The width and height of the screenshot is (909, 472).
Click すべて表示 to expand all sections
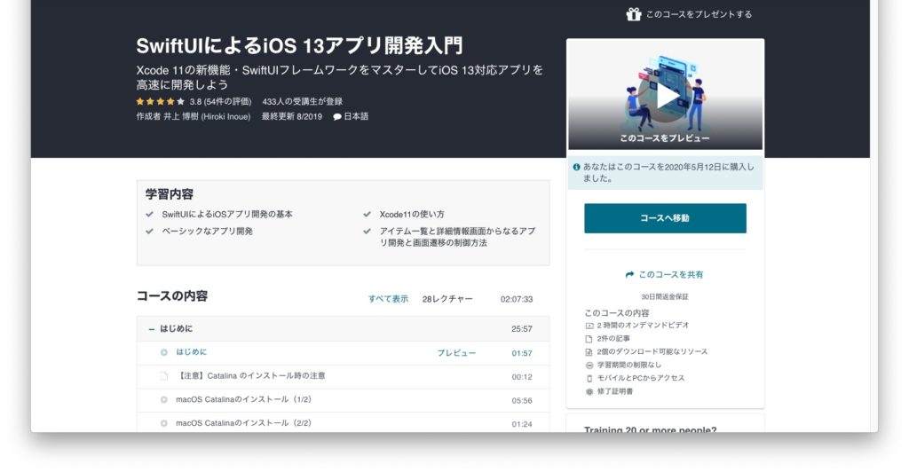pyautogui.click(x=389, y=299)
